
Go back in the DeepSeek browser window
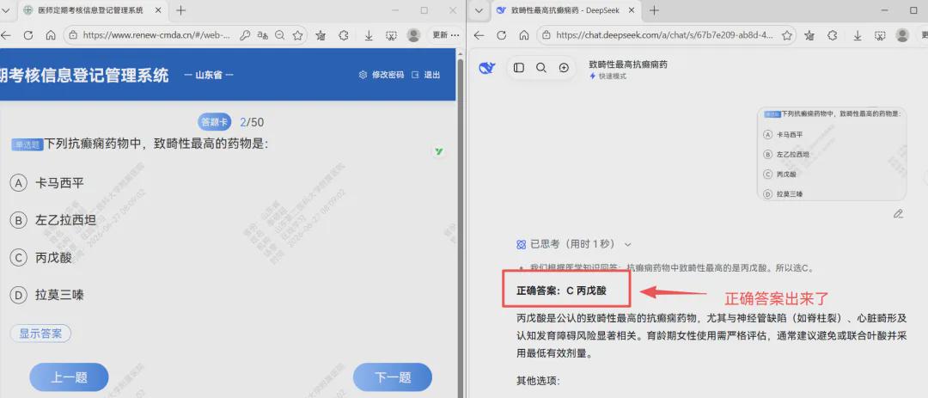479,35
